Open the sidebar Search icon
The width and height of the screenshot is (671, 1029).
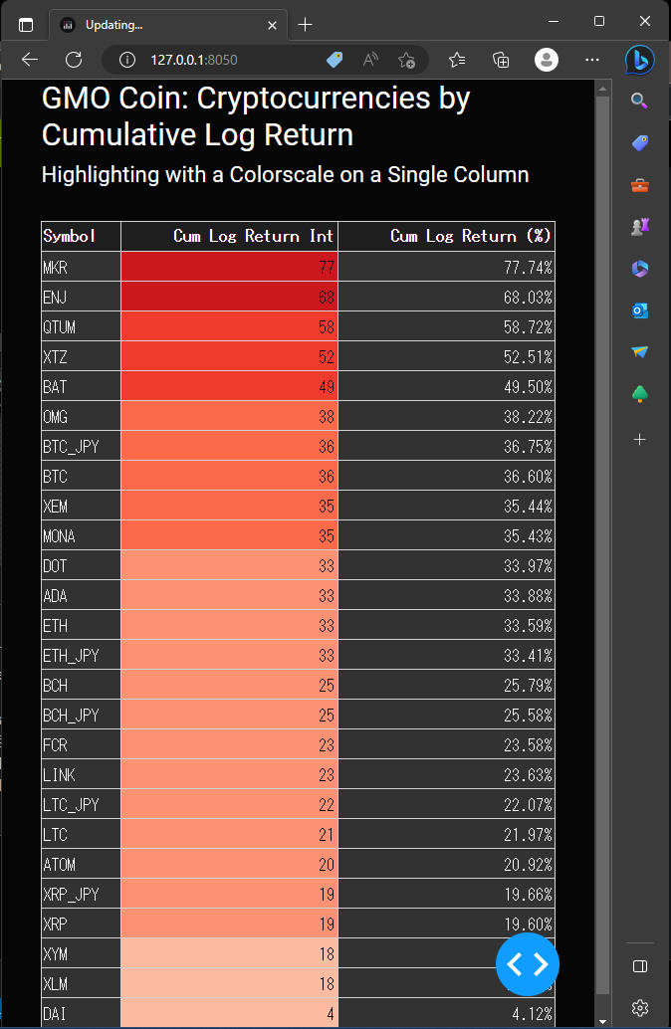639,101
